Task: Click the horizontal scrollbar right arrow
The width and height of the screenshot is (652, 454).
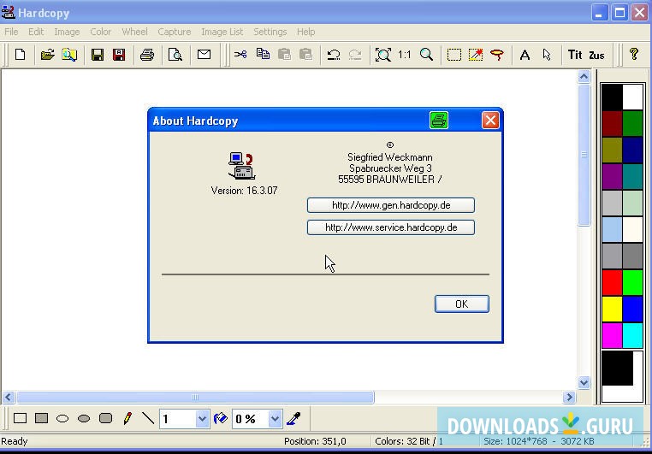Action: (x=569, y=398)
